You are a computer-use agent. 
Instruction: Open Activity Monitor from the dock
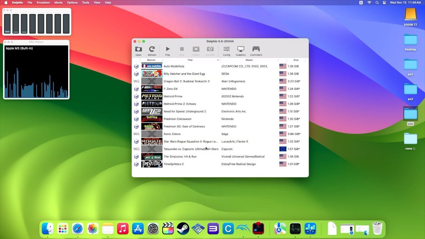point(295,228)
